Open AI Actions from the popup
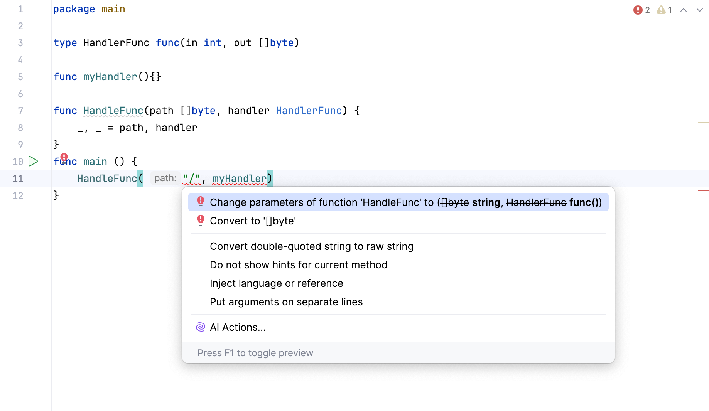 (238, 327)
